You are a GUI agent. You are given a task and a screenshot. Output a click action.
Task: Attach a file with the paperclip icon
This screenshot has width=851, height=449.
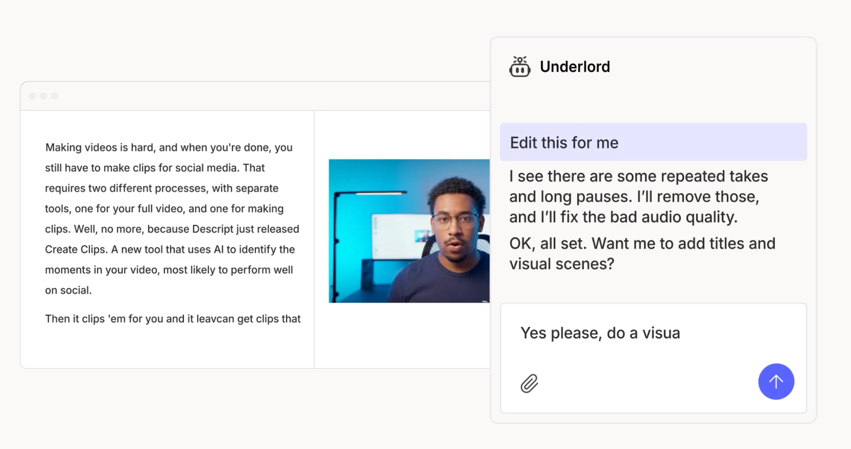[x=529, y=383]
